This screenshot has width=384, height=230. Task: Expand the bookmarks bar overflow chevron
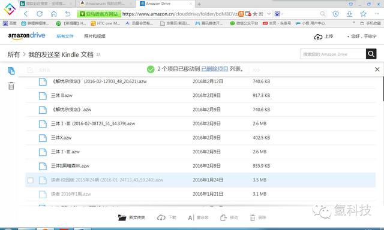tap(353, 23)
